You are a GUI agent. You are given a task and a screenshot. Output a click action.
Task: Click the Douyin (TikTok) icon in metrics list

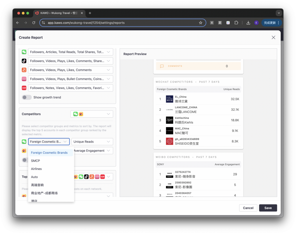[24, 61]
